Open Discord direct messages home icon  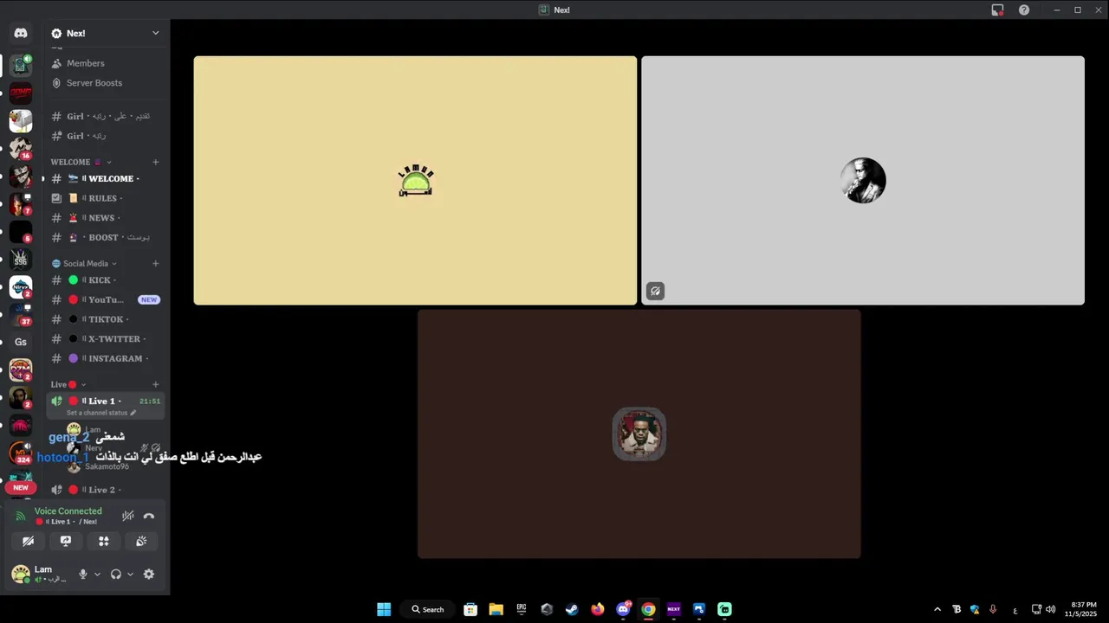[x=21, y=33]
